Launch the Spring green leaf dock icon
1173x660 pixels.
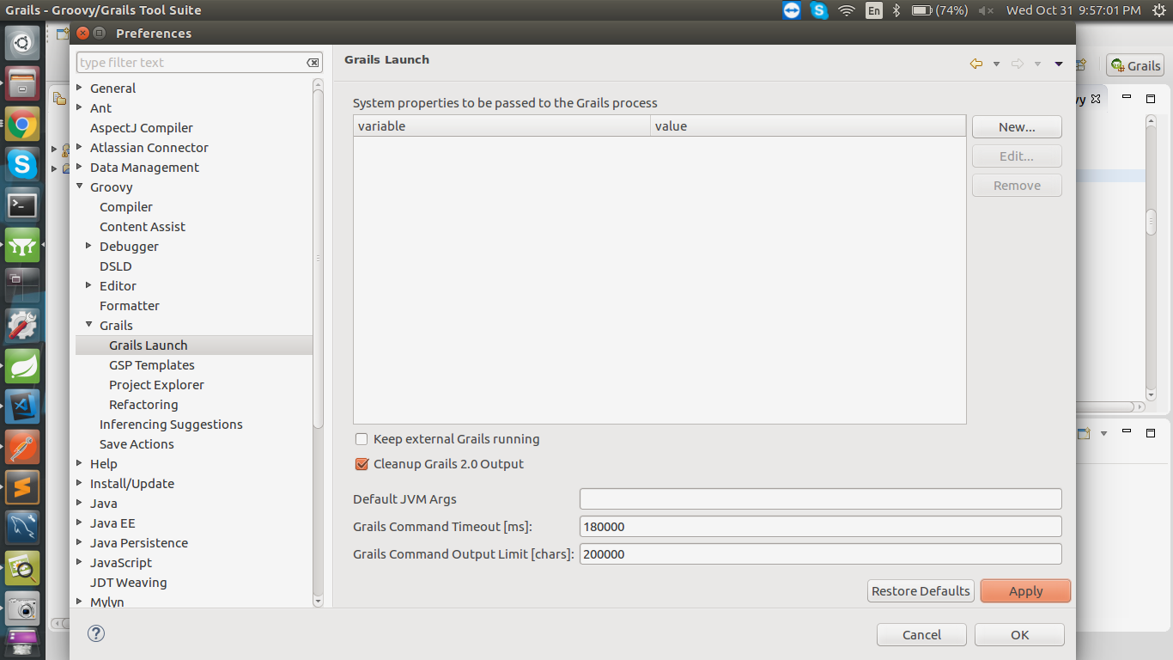pos(22,366)
